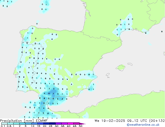Click the '35' legend tick label
Image resolution: width=165 pixels, height=127 pixels.
(x=62, y=126)
